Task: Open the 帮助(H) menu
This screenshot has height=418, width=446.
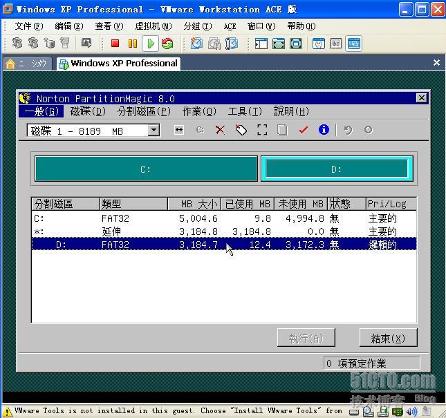Action: point(301,26)
